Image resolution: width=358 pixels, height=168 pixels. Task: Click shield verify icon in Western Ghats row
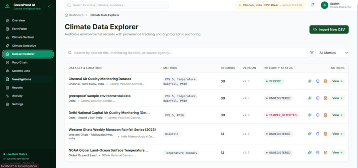coord(318,134)
